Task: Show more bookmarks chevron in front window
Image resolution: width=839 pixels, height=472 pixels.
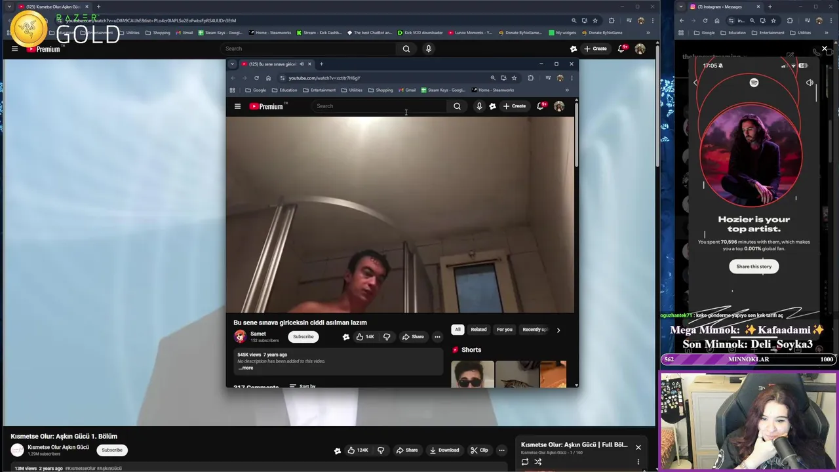Action: (x=567, y=90)
